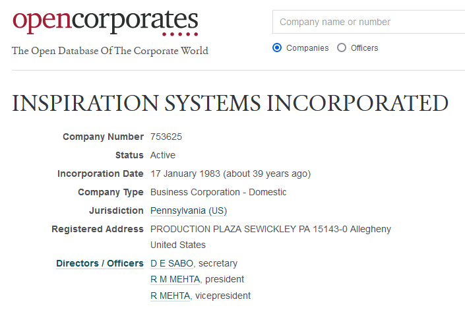
Task: Click the opencorporates logo
Action: tap(105, 22)
